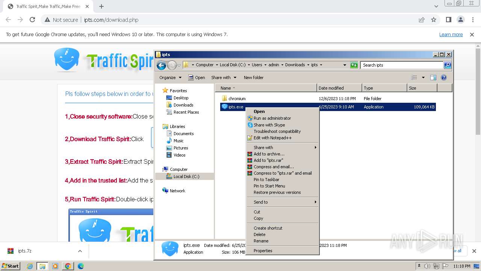Click the New folder toolbar button
481x271 pixels.
click(254, 78)
